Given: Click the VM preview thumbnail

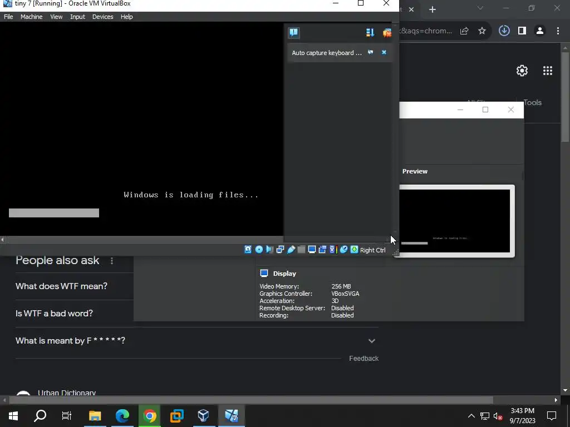Looking at the screenshot, I should (x=454, y=221).
